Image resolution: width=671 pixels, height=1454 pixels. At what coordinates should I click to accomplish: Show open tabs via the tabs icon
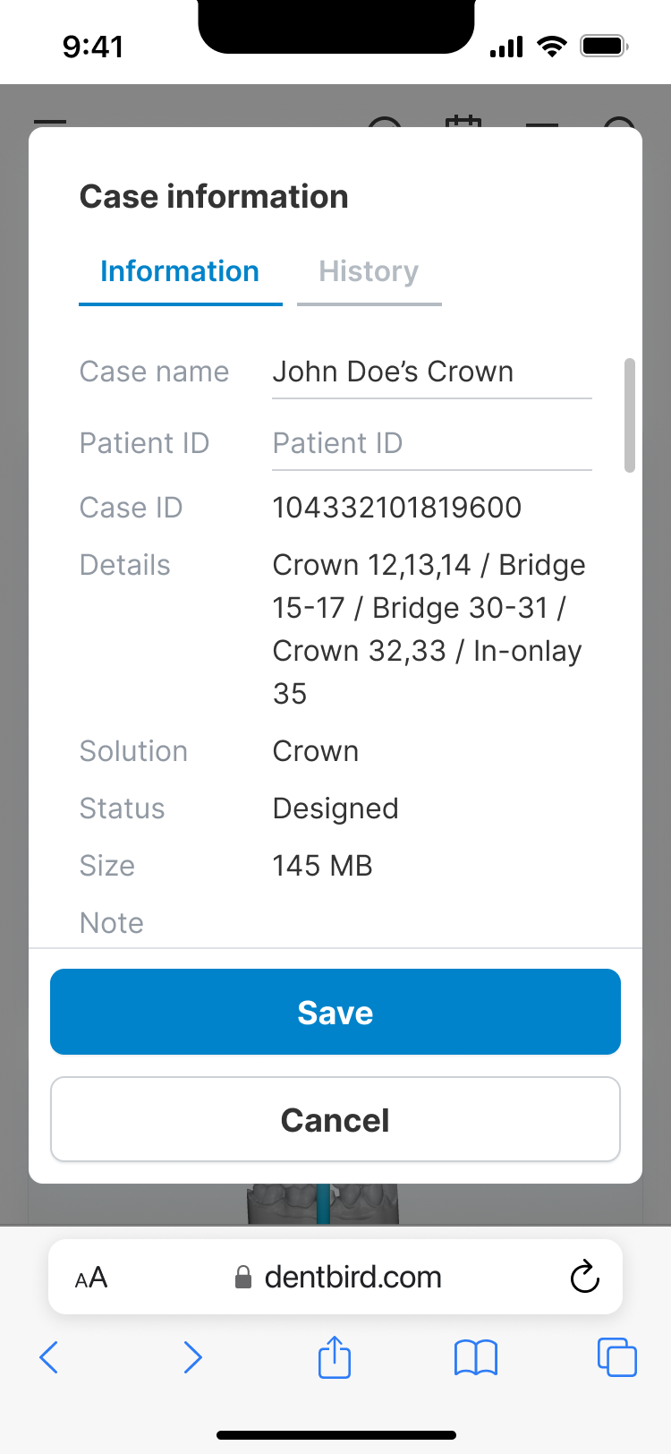pos(616,1357)
